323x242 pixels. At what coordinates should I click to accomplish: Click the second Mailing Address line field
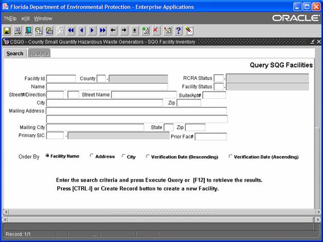pyautogui.click(x=137, y=119)
